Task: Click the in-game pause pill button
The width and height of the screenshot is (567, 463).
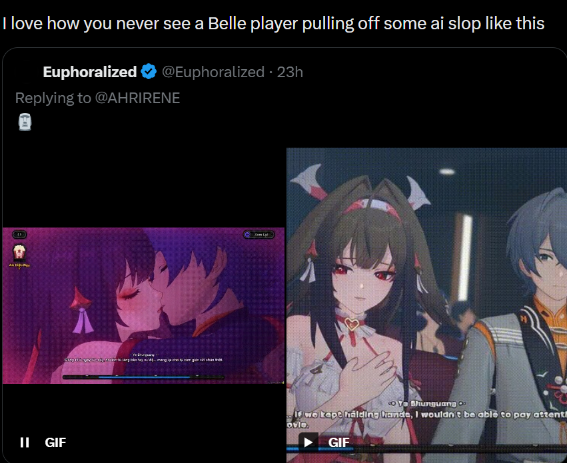Action: pos(19,234)
